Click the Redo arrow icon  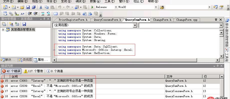[x=68, y=7]
